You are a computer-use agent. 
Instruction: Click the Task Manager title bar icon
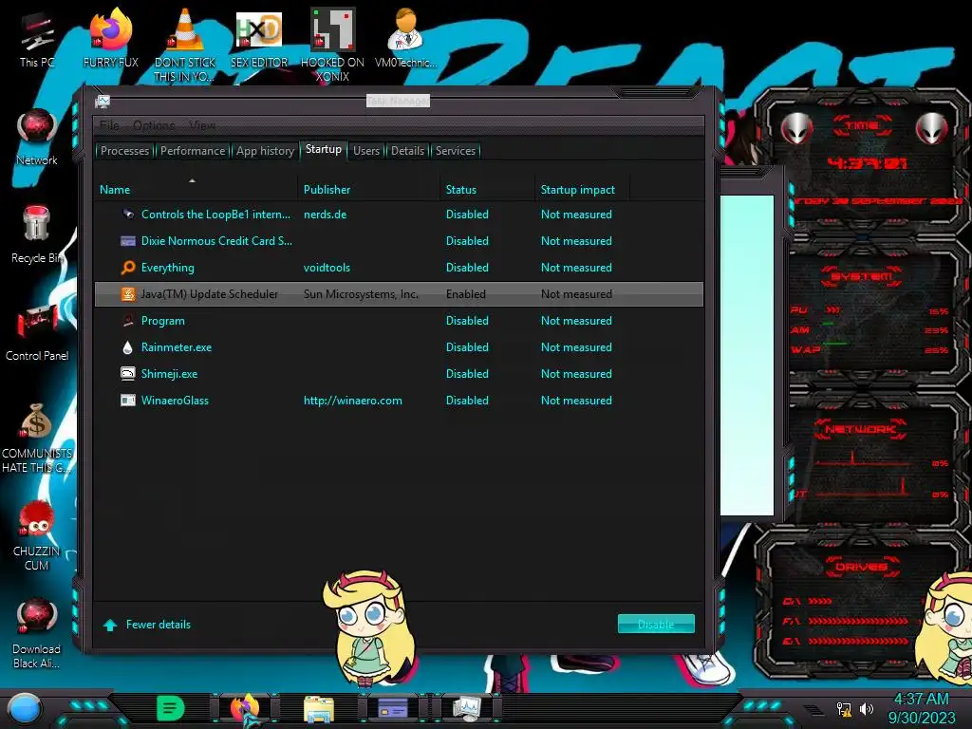(103, 102)
